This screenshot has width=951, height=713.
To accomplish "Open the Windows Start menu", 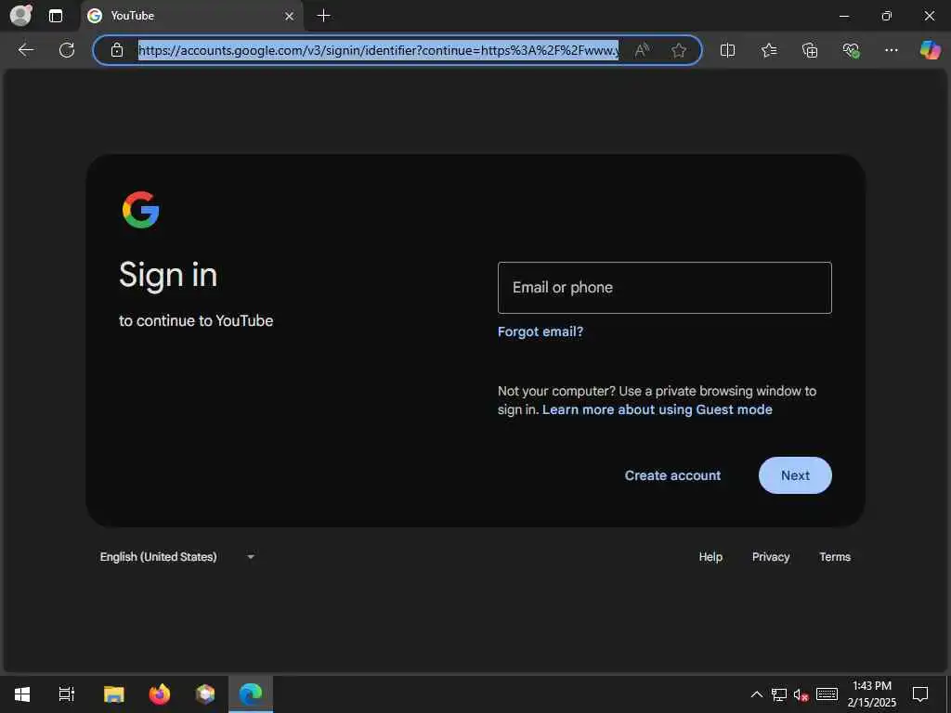I will point(22,694).
